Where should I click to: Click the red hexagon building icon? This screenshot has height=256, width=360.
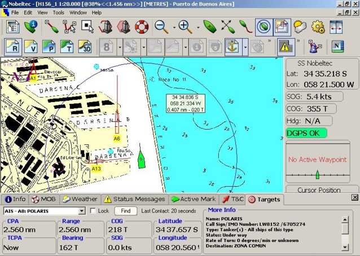click(124, 27)
